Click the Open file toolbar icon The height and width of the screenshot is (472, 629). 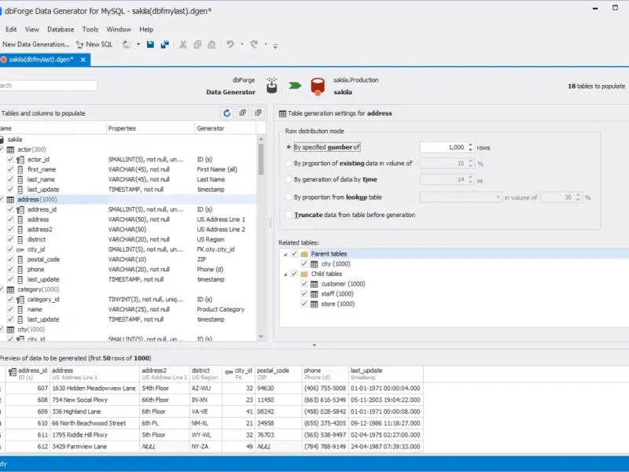127,45
